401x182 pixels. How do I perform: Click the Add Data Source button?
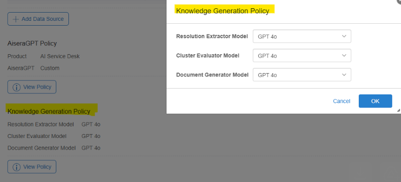[38, 19]
